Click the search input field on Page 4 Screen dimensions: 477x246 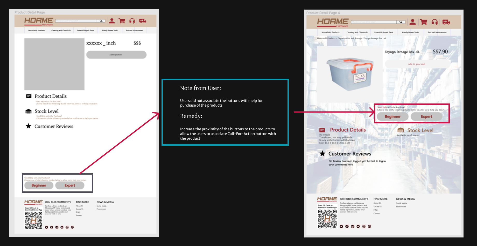coord(374,22)
